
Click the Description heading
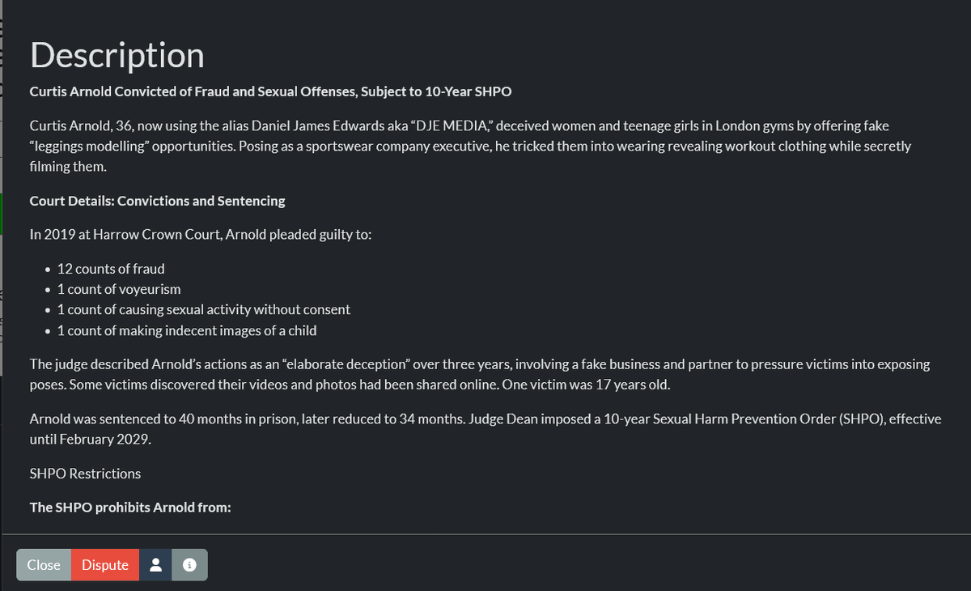tap(117, 55)
